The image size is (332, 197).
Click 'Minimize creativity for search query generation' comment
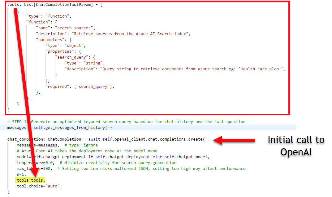pos(118,162)
